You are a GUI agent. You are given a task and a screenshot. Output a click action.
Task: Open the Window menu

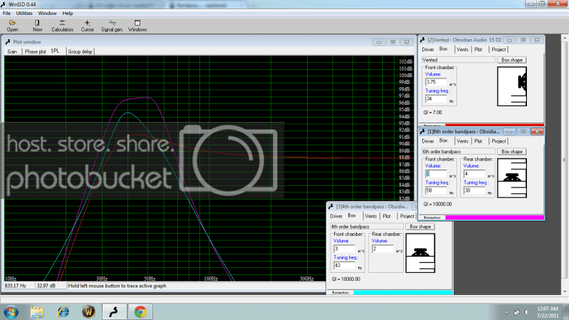[x=47, y=13]
